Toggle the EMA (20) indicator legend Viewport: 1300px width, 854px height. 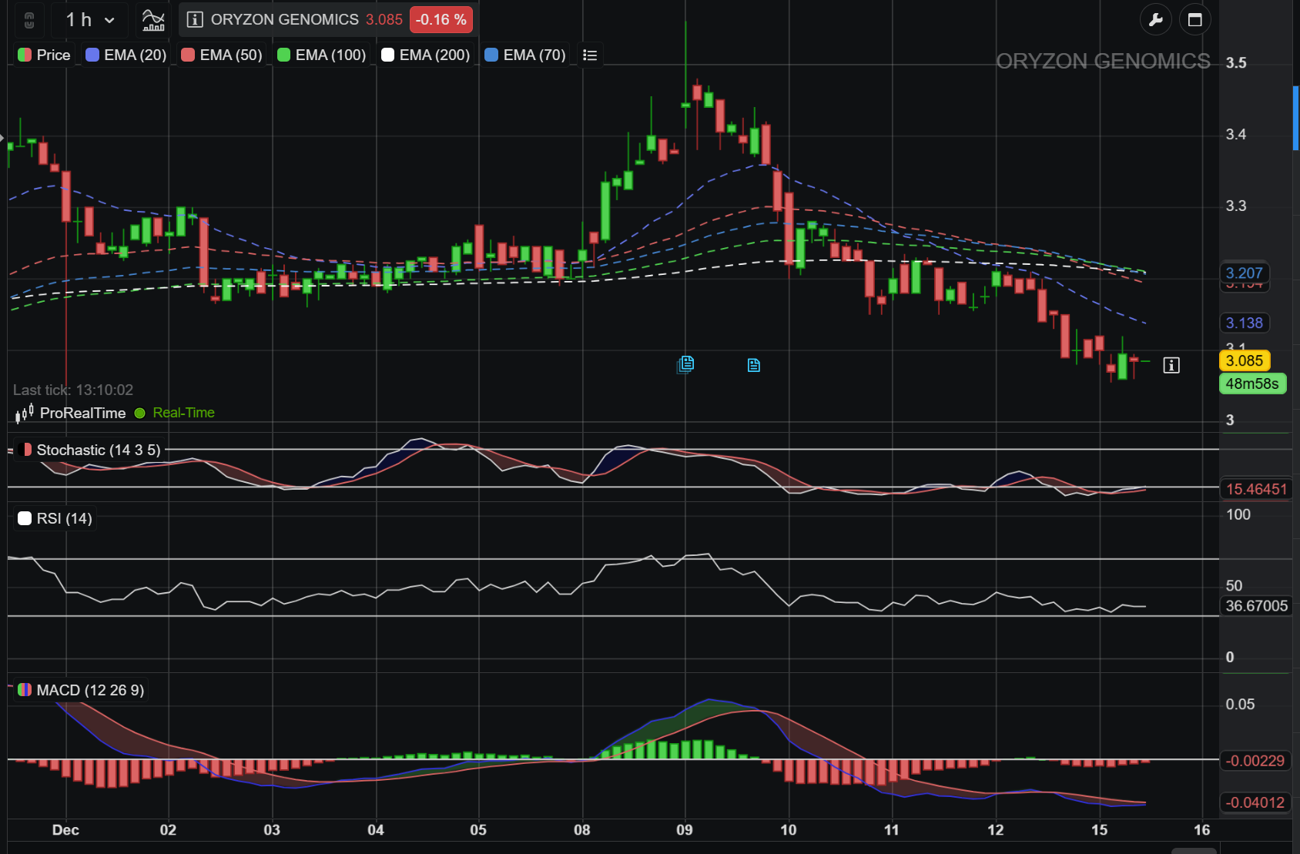(126, 55)
